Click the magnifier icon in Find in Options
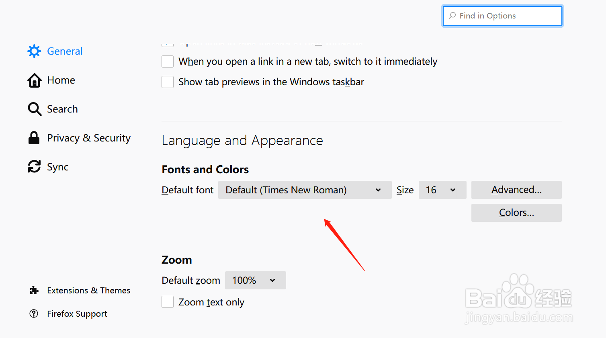 coord(452,16)
